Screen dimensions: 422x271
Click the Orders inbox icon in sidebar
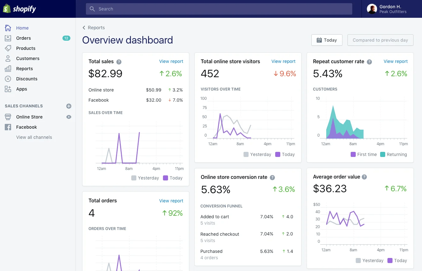pos(8,38)
